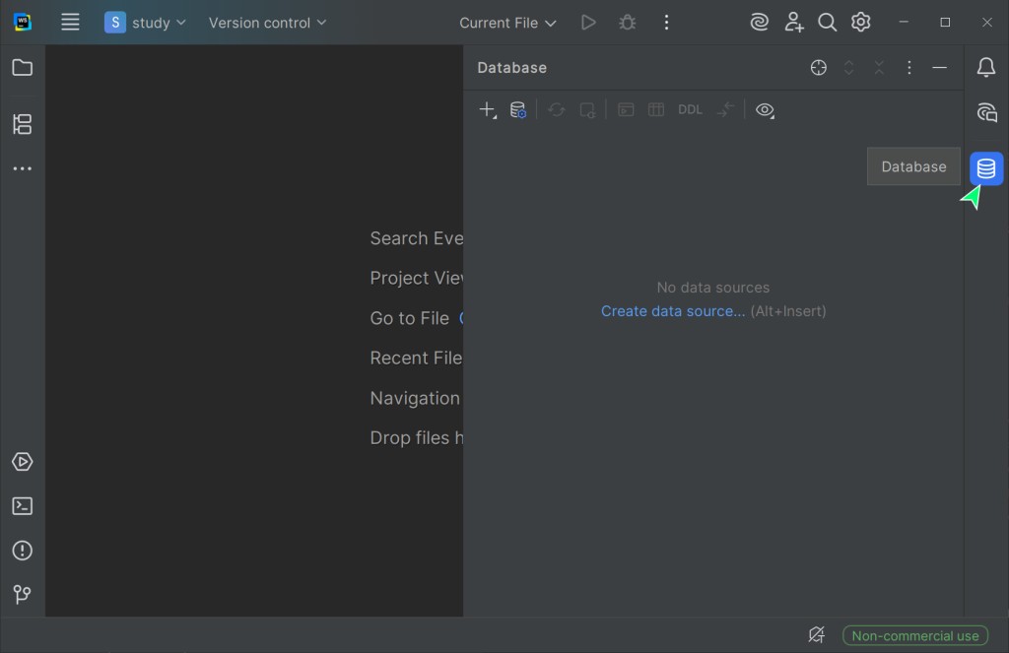Open the Problems tool window
1009x653 pixels.
point(22,551)
